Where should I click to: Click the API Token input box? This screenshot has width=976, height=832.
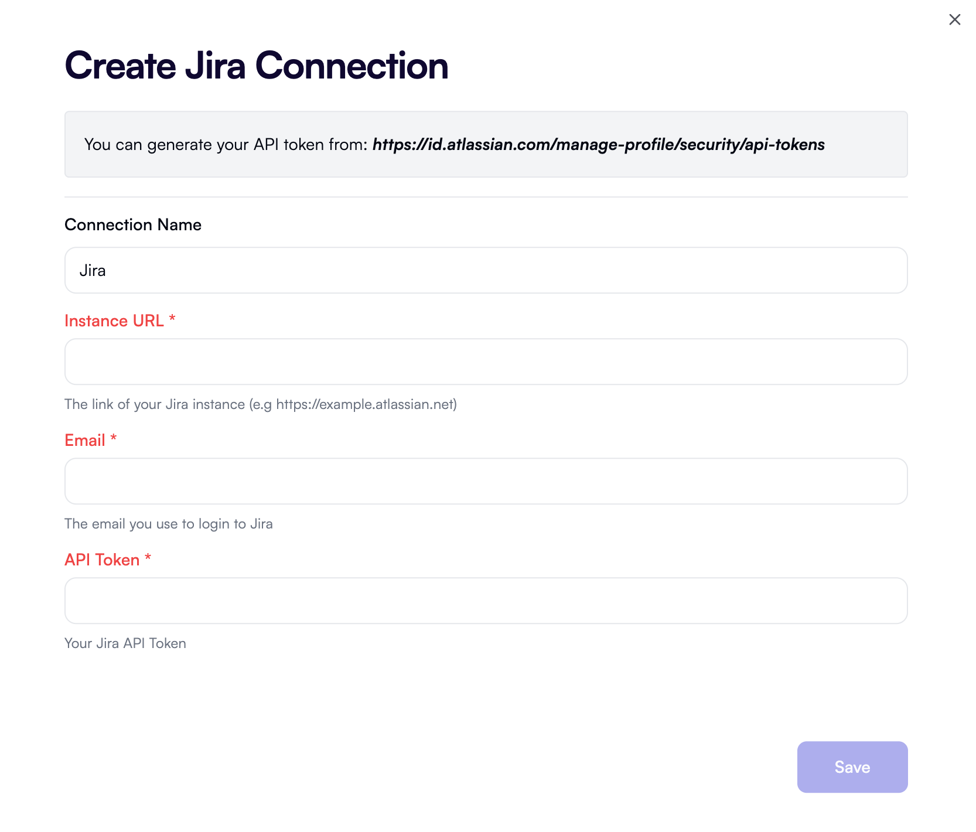[485, 601]
